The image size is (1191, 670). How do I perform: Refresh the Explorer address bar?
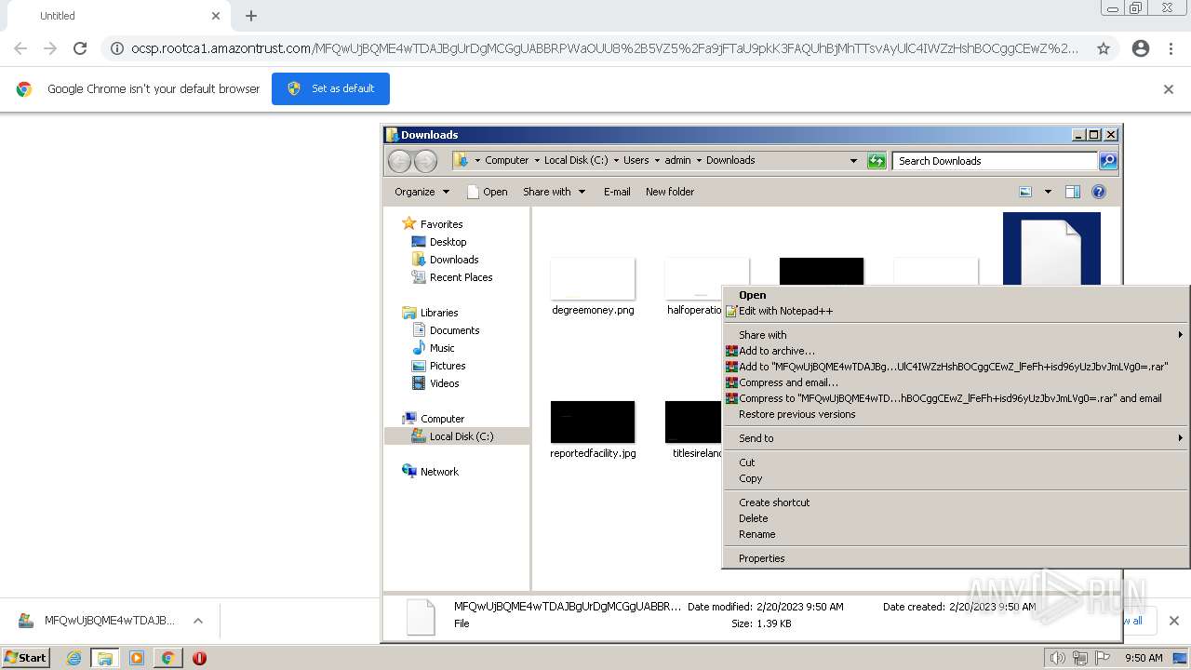pos(877,161)
